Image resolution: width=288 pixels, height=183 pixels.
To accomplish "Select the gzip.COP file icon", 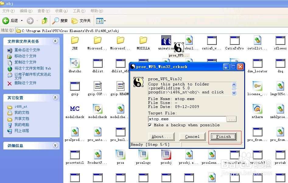I will tap(97, 86).
